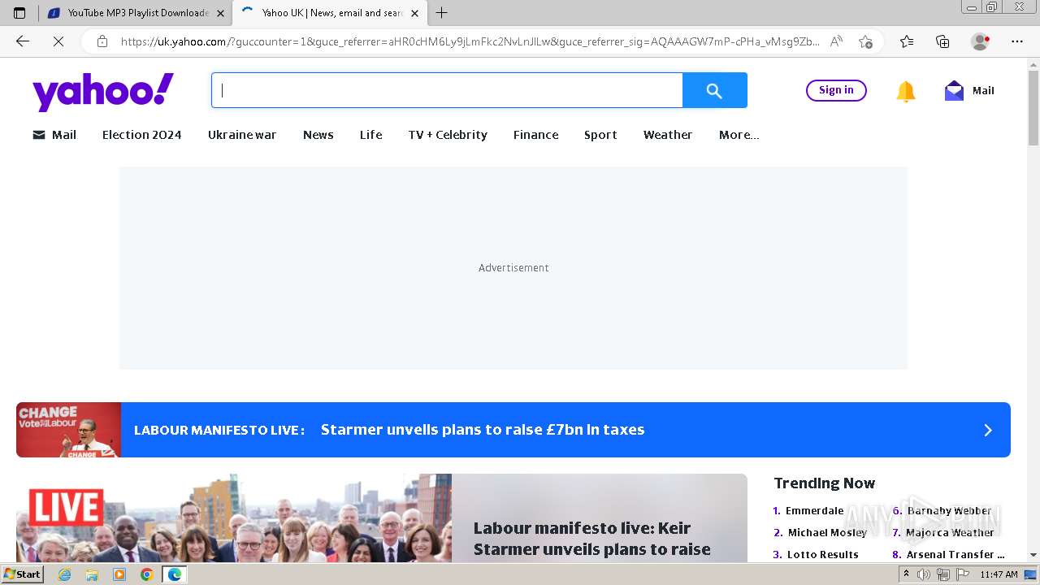Go back with browser back arrow
The image size is (1040, 585).
pyautogui.click(x=23, y=41)
